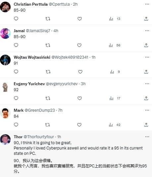Retweet Evgeny Yurichev's 92 tweet
The image size is (152, 177).
coord(48,98)
